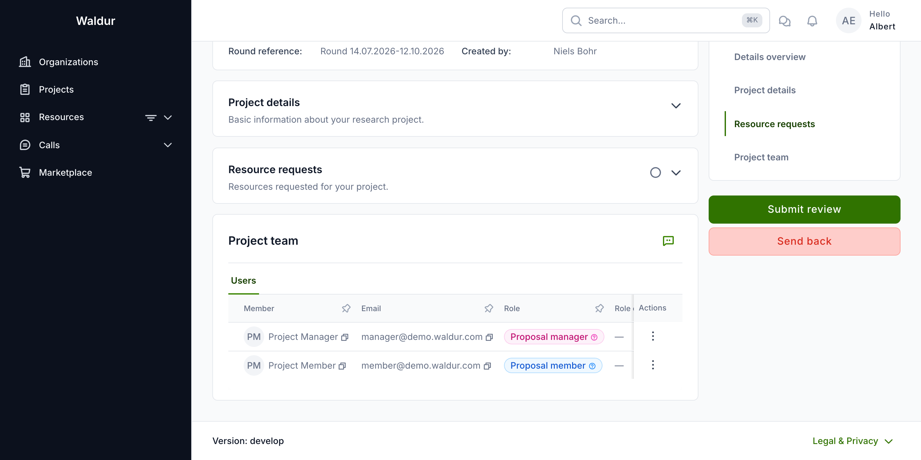Open Organizations from the sidebar
Viewport: 921px width, 460px height.
96,62
